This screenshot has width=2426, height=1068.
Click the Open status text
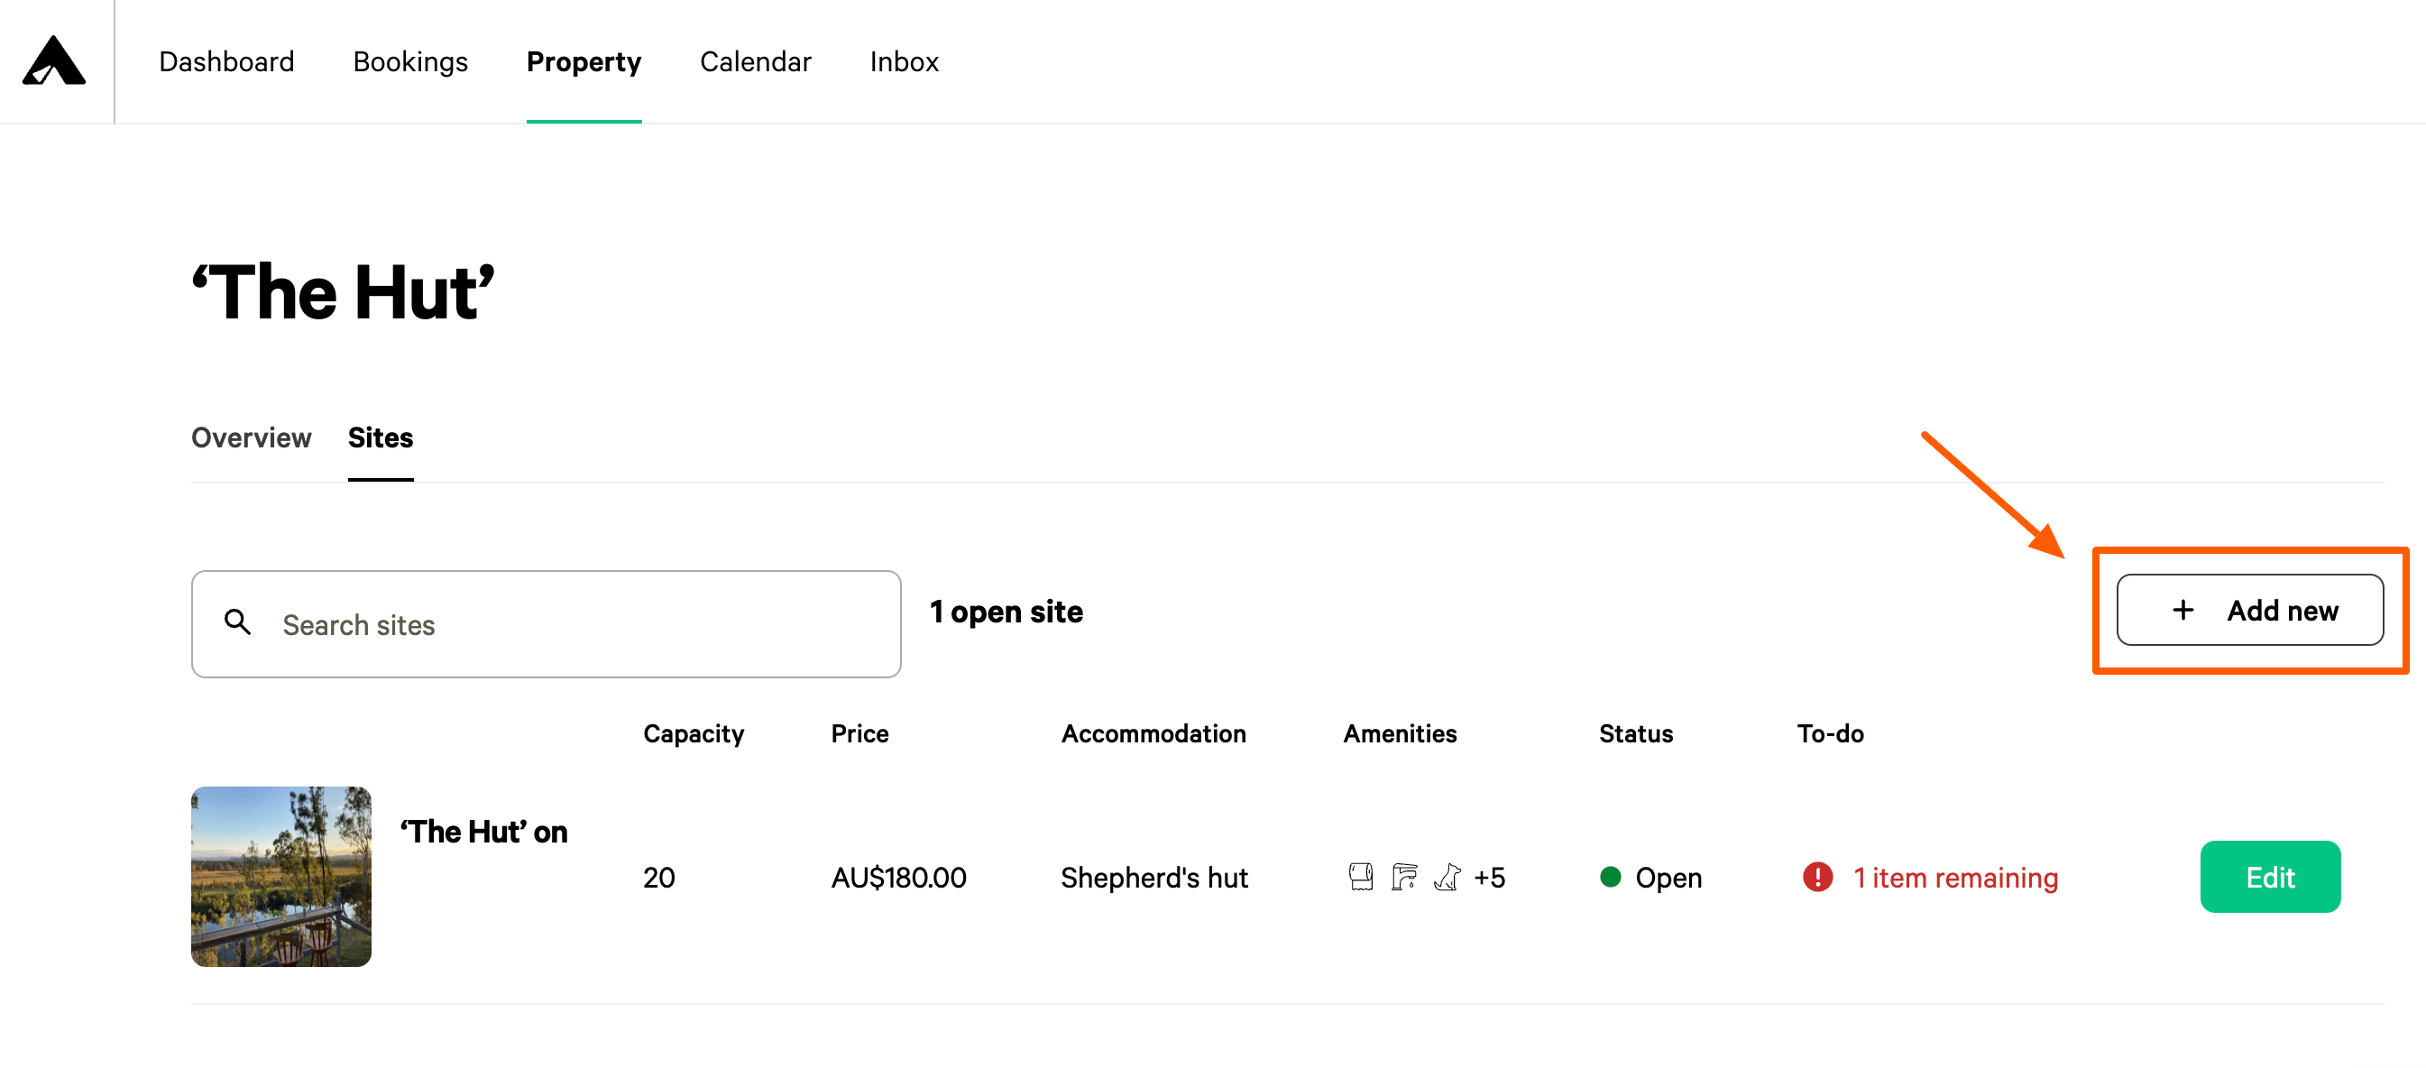click(1668, 877)
